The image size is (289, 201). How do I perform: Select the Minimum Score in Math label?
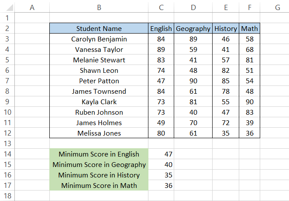(x=99, y=186)
